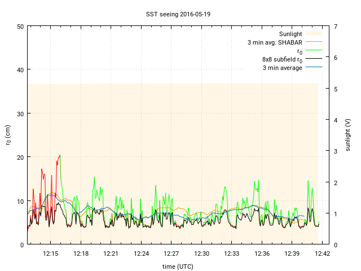Click the black 8x8 subfield legend line
The image size is (361, 271).
pyautogui.click(x=314, y=59)
